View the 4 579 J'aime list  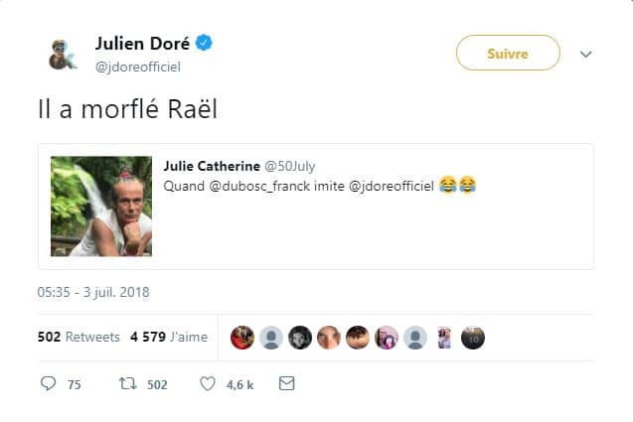click(169, 338)
